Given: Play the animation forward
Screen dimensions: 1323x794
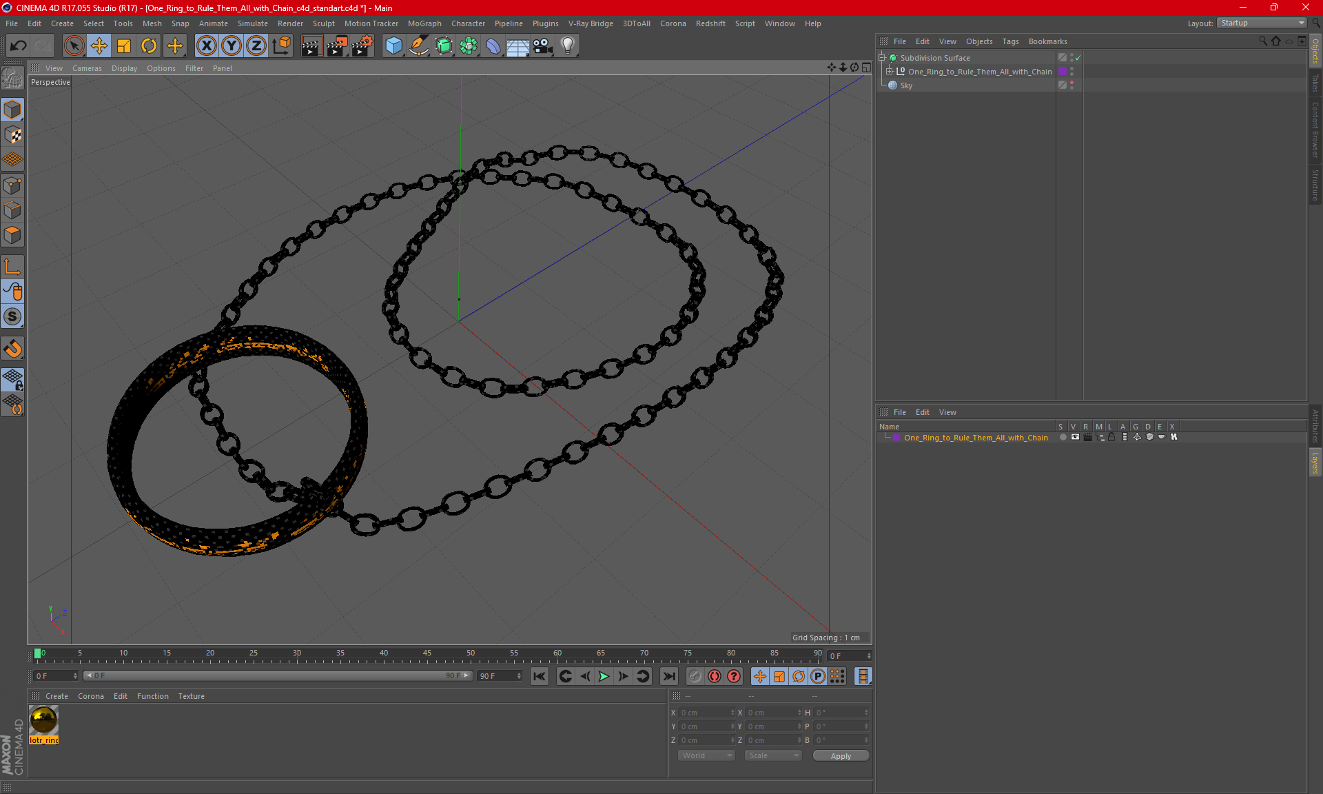Looking at the screenshot, I should pyautogui.click(x=604, y=676).
